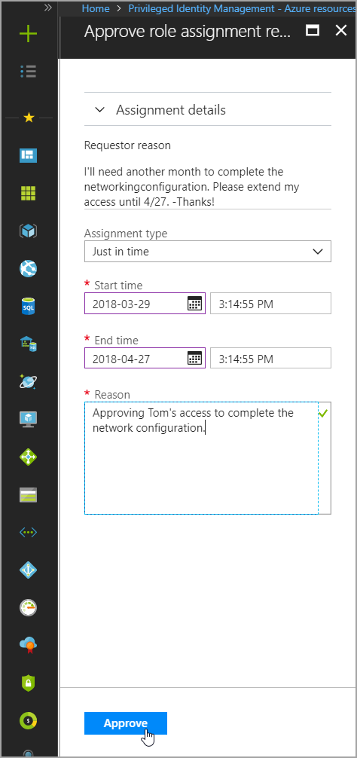Viewport: 357px width, 758px height.
Task: Open the Monitor gauge icon
Action: pos(28,607)
